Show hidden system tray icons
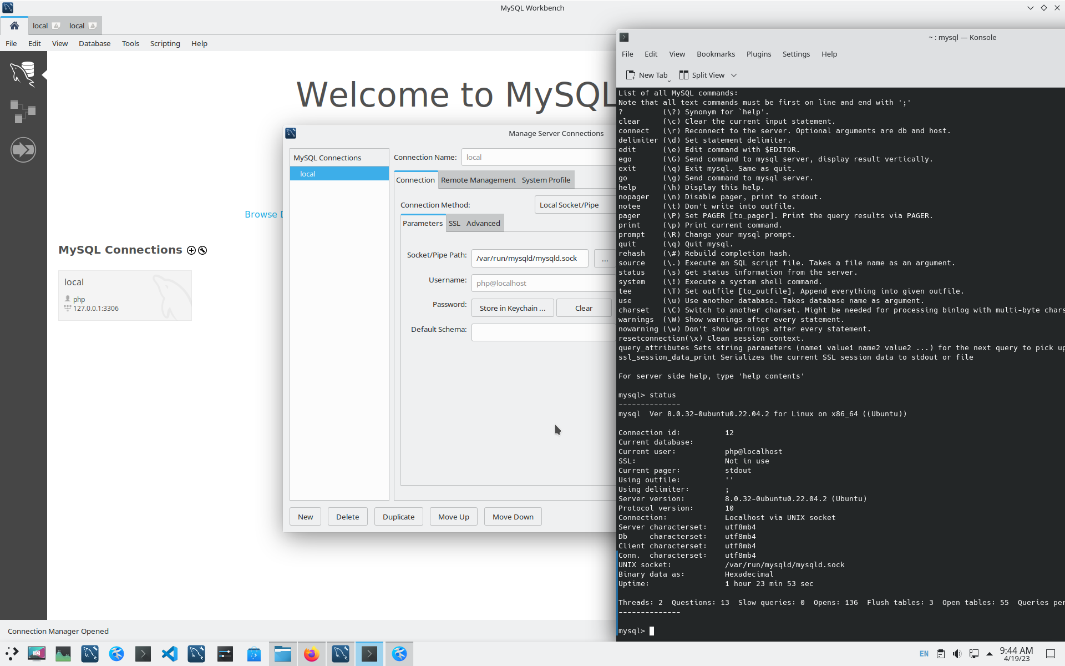 (990, 654)
